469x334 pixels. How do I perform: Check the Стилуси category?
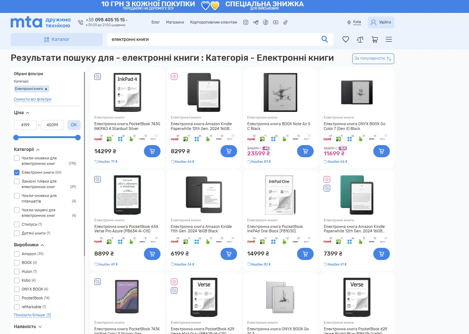17,224
